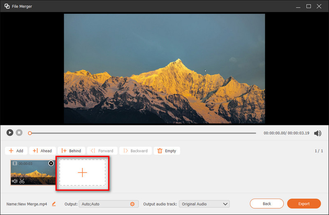Click the Add button
329x215 pixels.
click(16, 150)
